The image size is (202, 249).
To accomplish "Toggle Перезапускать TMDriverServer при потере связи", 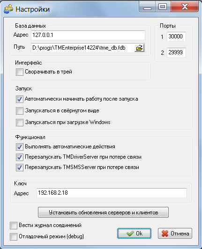I will [x=20, y=157].
